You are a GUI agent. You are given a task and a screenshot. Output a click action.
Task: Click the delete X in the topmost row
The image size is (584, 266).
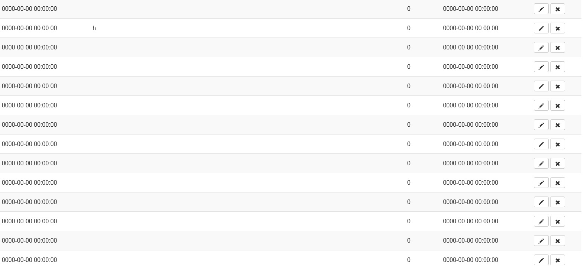[x=557, y=9]
